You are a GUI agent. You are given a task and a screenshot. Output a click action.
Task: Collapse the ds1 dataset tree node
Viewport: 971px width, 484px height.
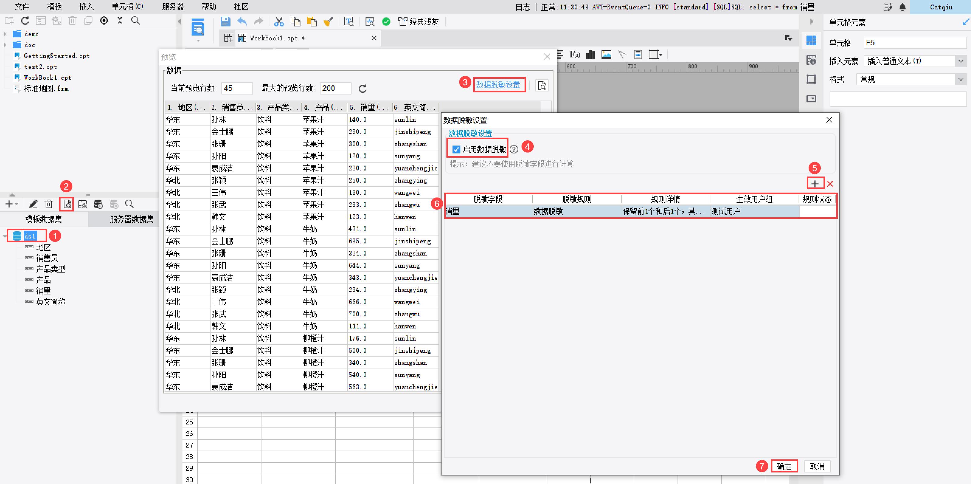coord(5,236)
